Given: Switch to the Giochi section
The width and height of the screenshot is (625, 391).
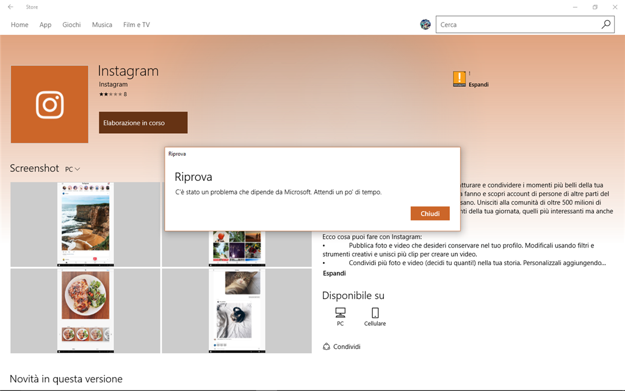Looking at the screenshot, I should (71, 24).
